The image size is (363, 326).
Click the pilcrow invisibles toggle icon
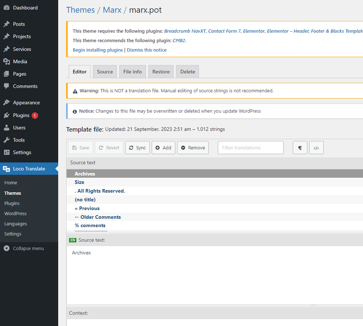pos(300,148)
